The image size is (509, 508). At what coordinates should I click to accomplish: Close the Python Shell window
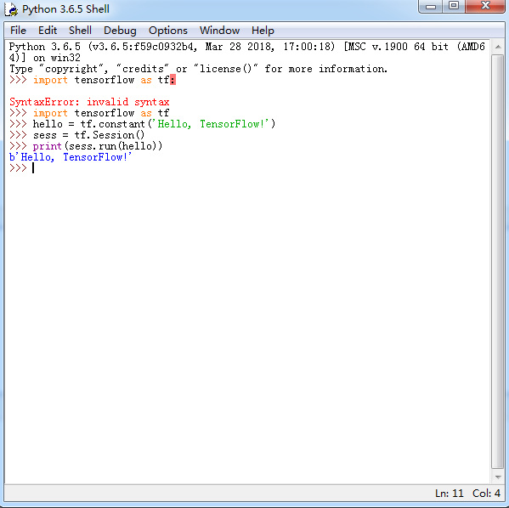[485, 6]
